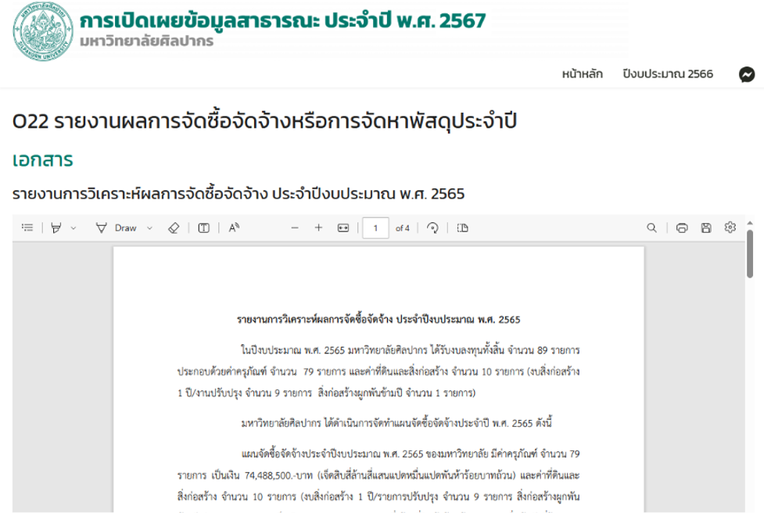Select the Erase tool

pos(174,228)
